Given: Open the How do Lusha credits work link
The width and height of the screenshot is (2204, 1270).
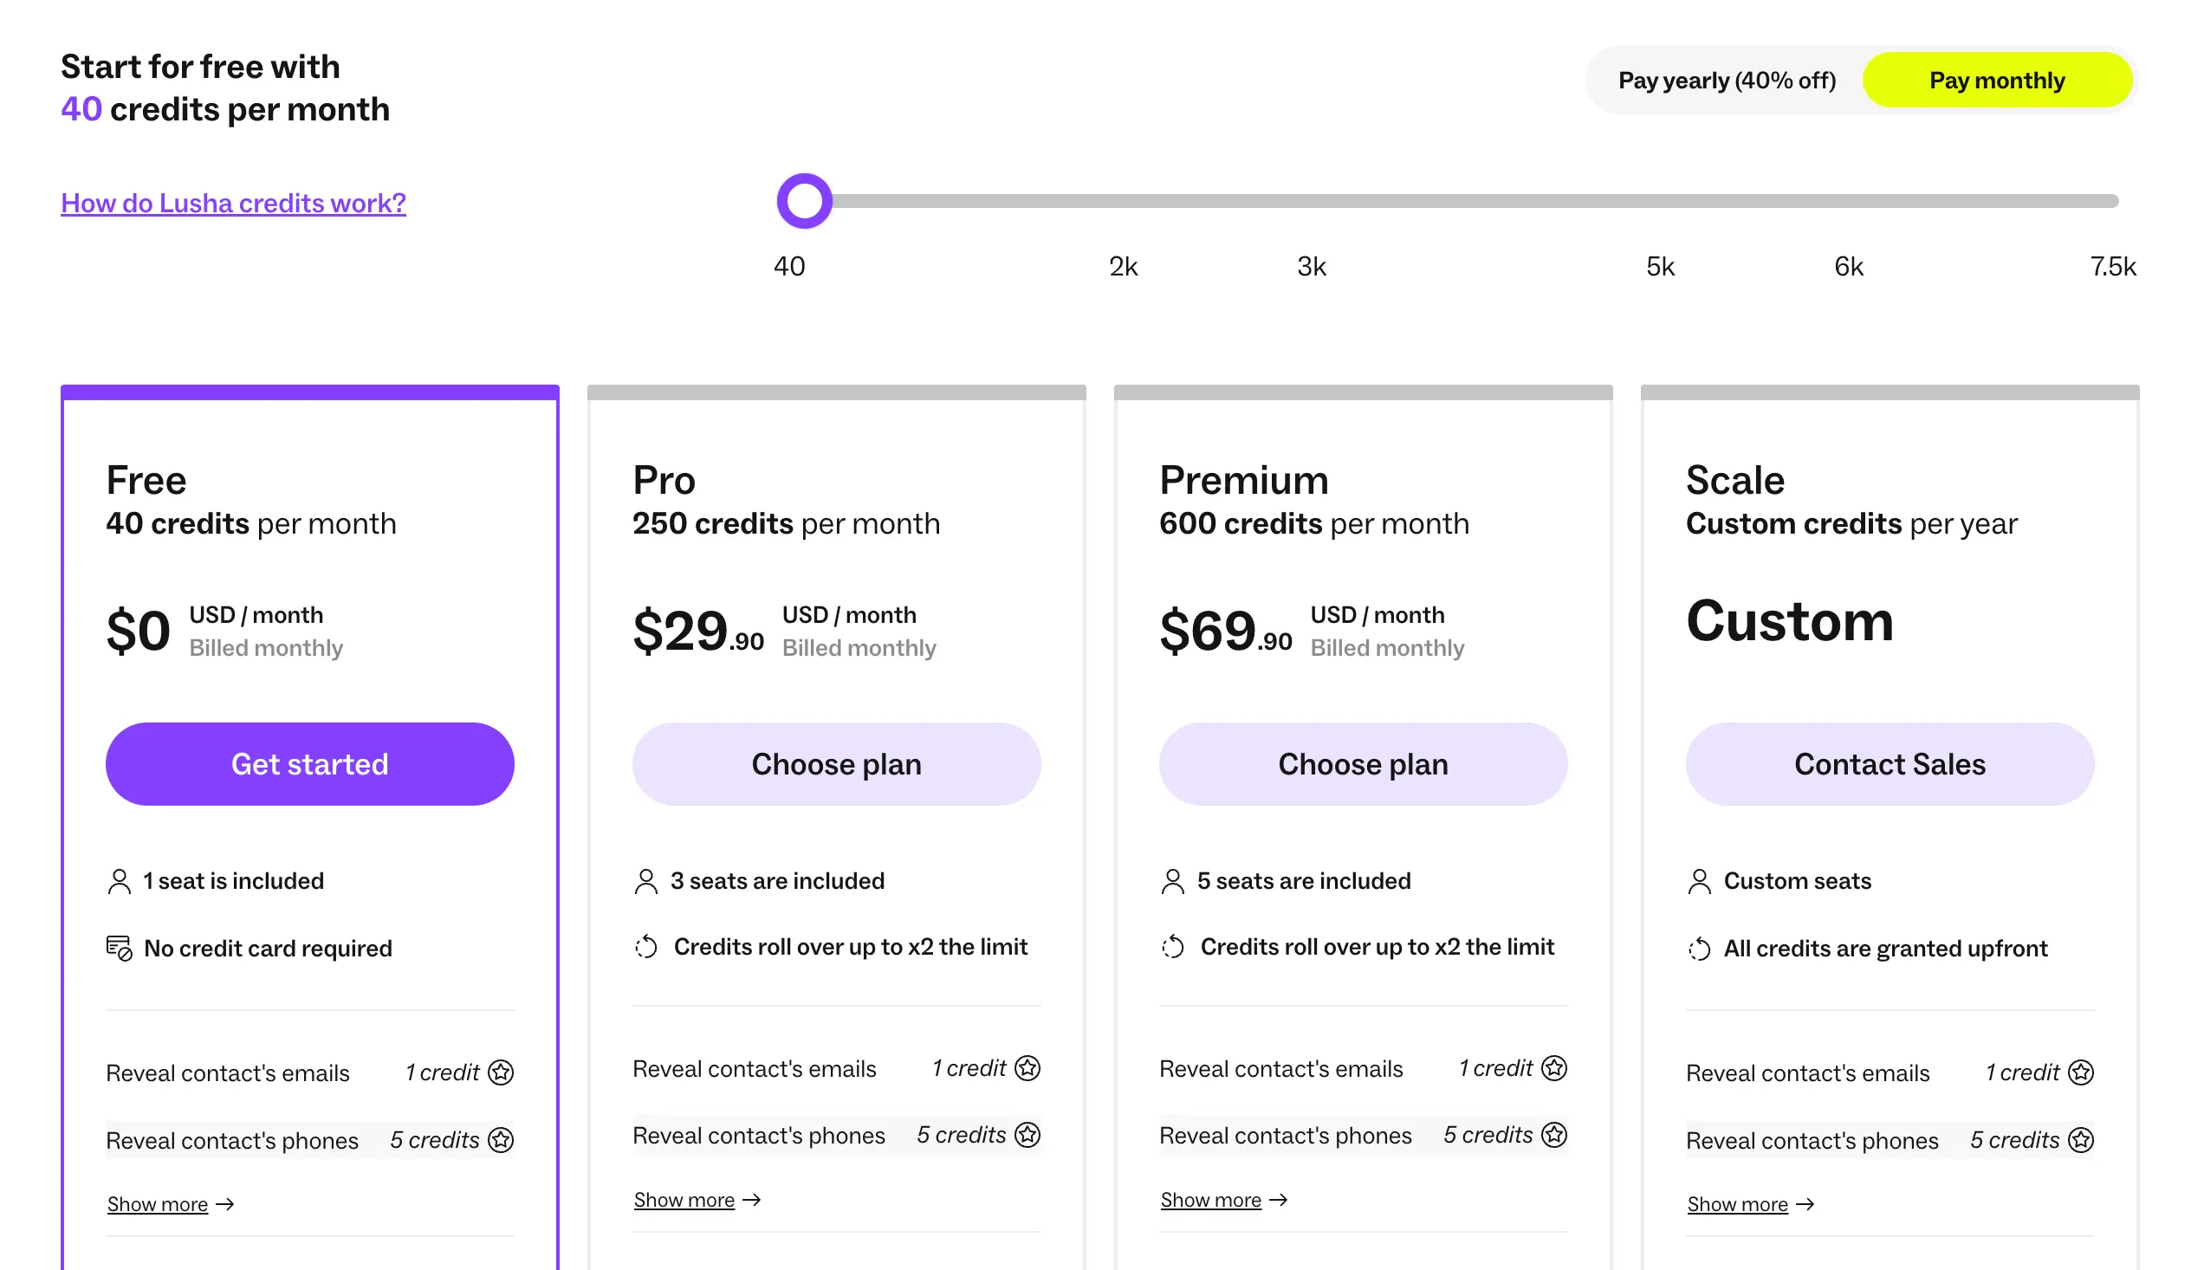Looking at the screenshot, I should [233, 203].
